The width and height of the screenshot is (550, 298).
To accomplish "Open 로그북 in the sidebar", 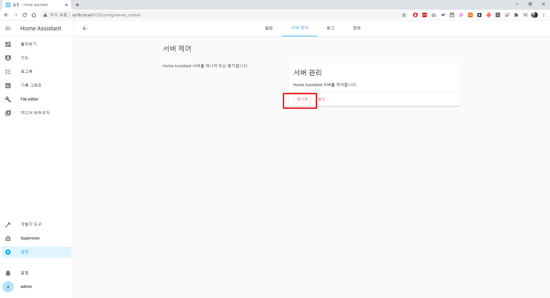I will pos(37,72).
